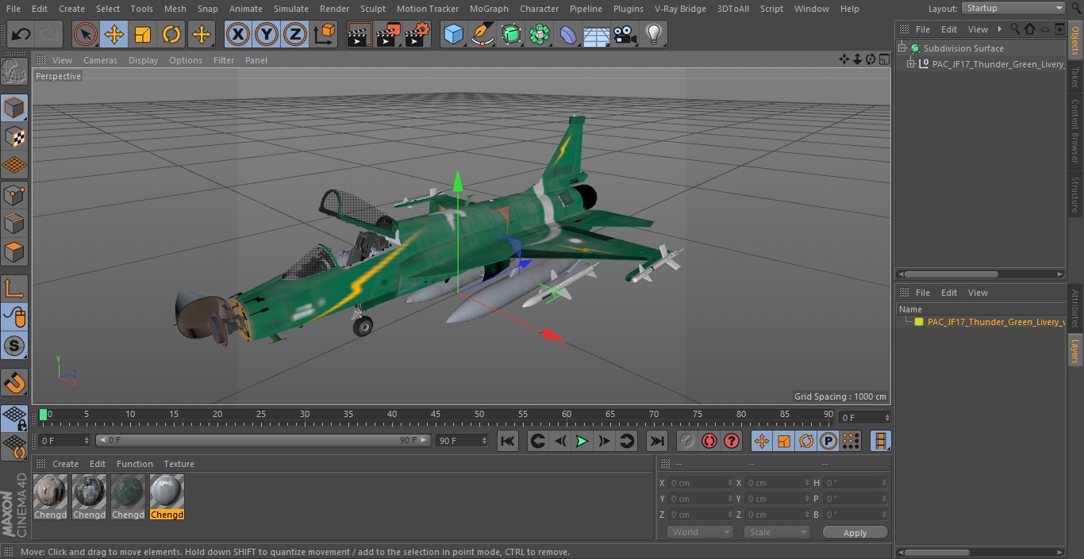Switch to Content Browser tab
The image size is (1084, 559).
click(1075, 131)
